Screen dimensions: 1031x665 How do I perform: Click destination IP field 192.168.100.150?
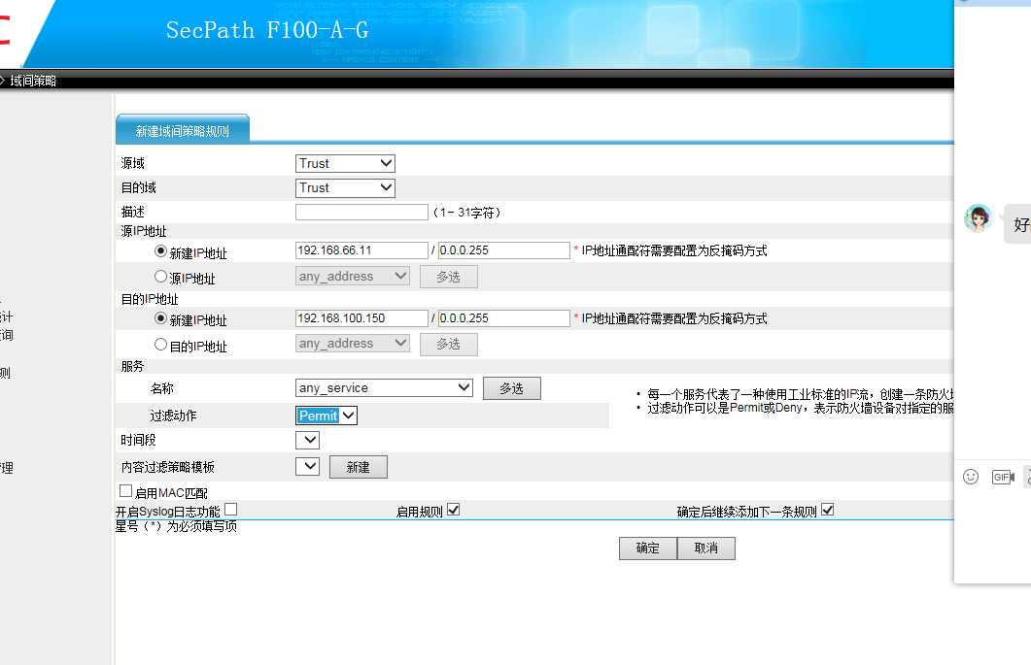(361, 318)
